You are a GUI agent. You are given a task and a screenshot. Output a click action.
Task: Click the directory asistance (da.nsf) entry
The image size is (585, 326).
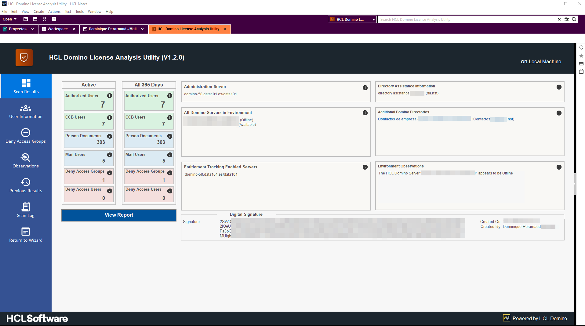click(x=408, y=93)
